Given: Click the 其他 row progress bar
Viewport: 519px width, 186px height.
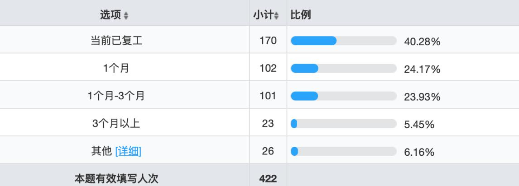Looking at the screenshot, I should (x=344, y=152).
